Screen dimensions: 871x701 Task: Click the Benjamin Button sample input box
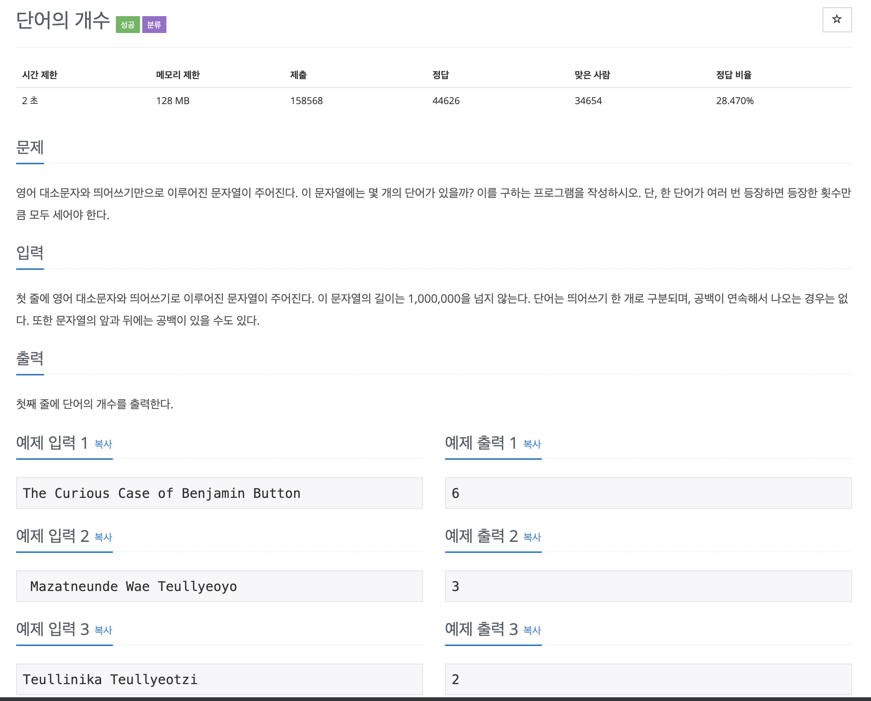[x=219, y=493]
